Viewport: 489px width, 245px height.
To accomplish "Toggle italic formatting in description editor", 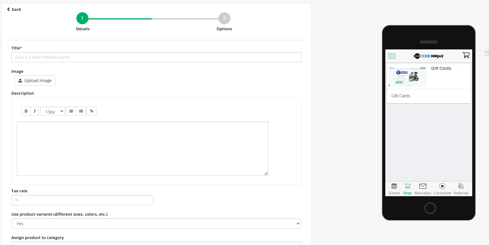I will 35,111.
